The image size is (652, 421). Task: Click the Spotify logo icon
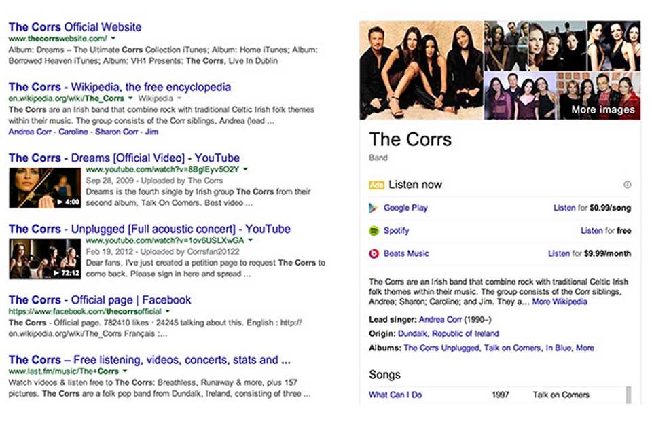tap(374, 231)
